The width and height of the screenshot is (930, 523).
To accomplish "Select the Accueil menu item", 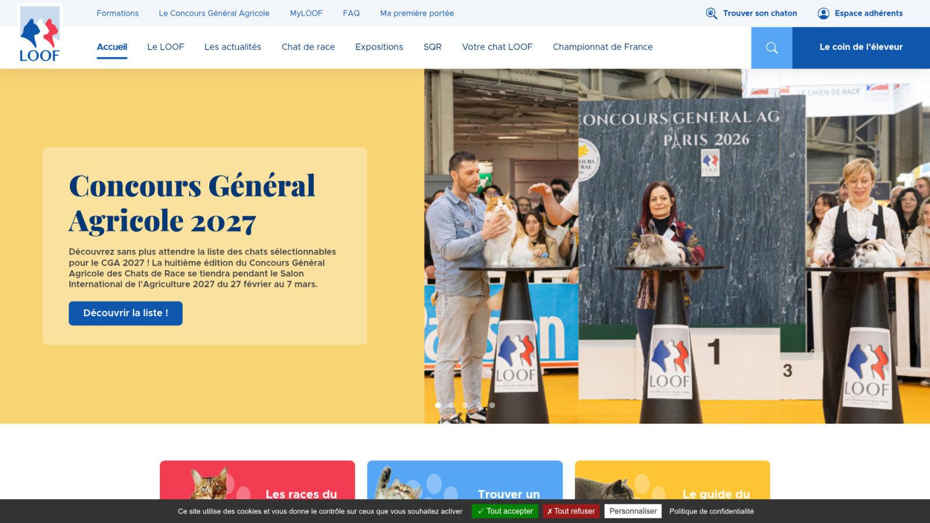I will 112,47.
